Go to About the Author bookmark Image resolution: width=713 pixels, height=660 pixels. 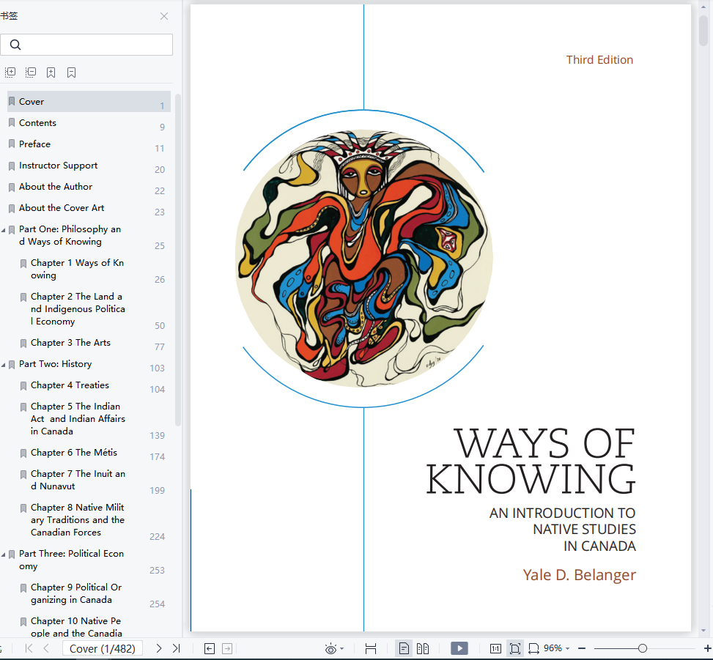tap(89, 187)
